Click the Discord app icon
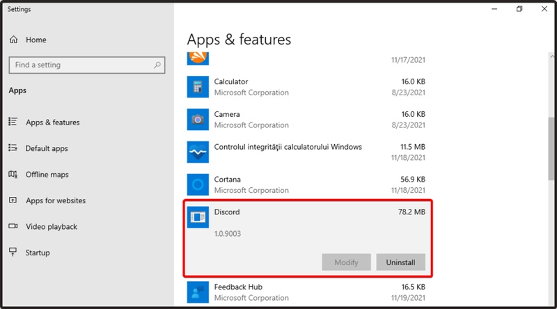The width and height of the screenshot is (557, 309). [x=198, y=217]
